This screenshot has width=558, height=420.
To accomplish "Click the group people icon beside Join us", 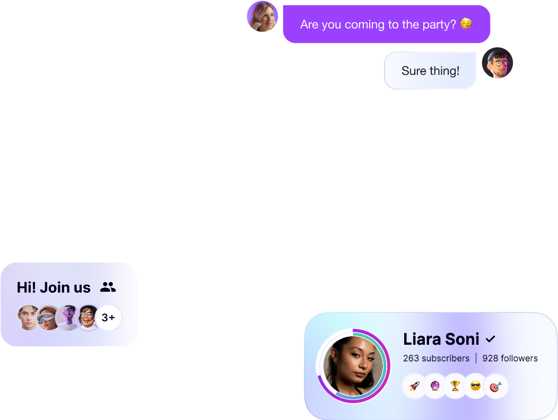I will click(108, 287).
